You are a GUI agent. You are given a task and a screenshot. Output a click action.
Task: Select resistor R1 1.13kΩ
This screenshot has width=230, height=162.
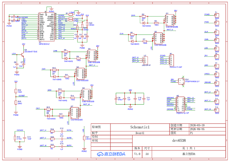point(71,14)
